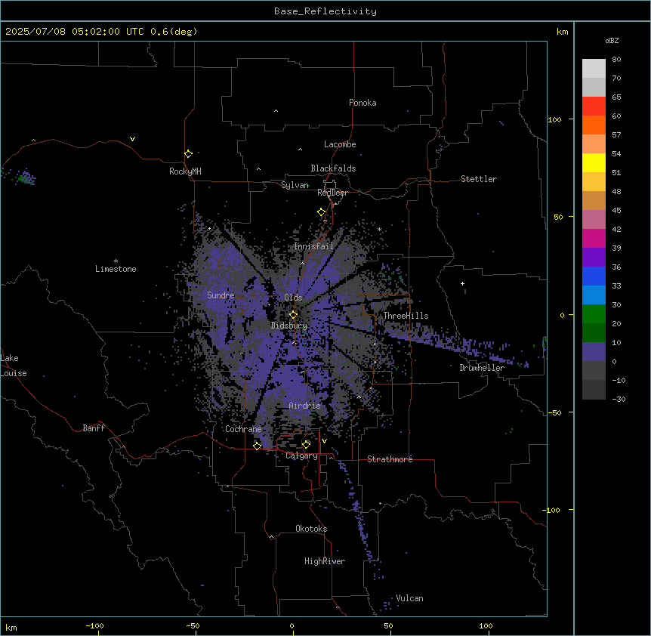Pick the light blue 30-33 dBZ swatch
The height and width of the screenshot is (636, 651).
[x=594, y=295]
